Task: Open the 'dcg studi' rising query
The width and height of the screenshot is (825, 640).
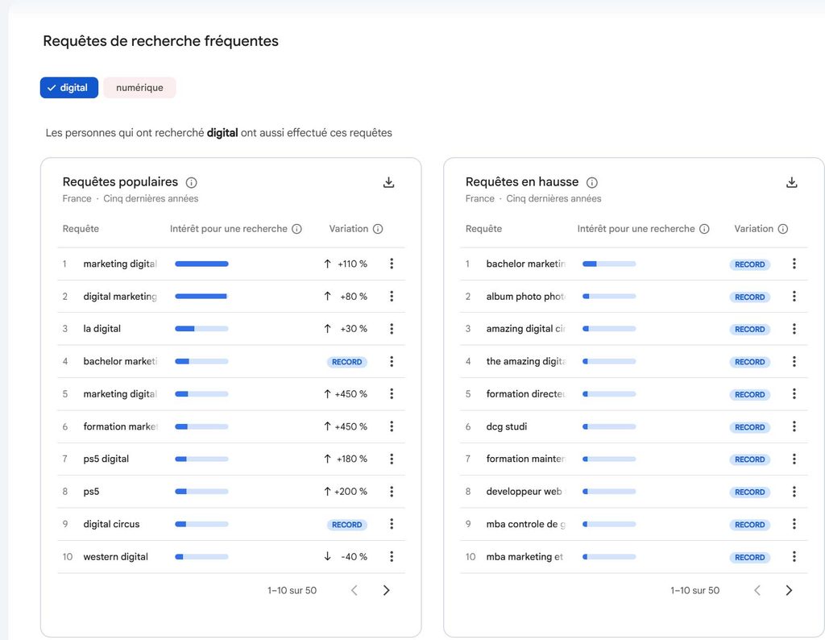Action: (x=507, y=426)
